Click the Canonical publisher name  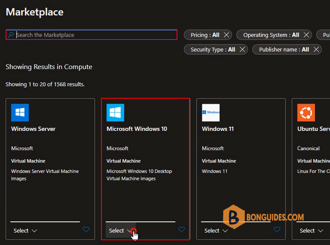click(x=309, y=148)
